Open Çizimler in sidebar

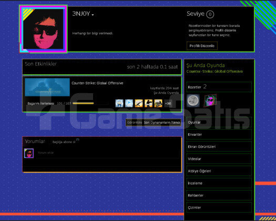pyautogui.click(x=219, y=207)
